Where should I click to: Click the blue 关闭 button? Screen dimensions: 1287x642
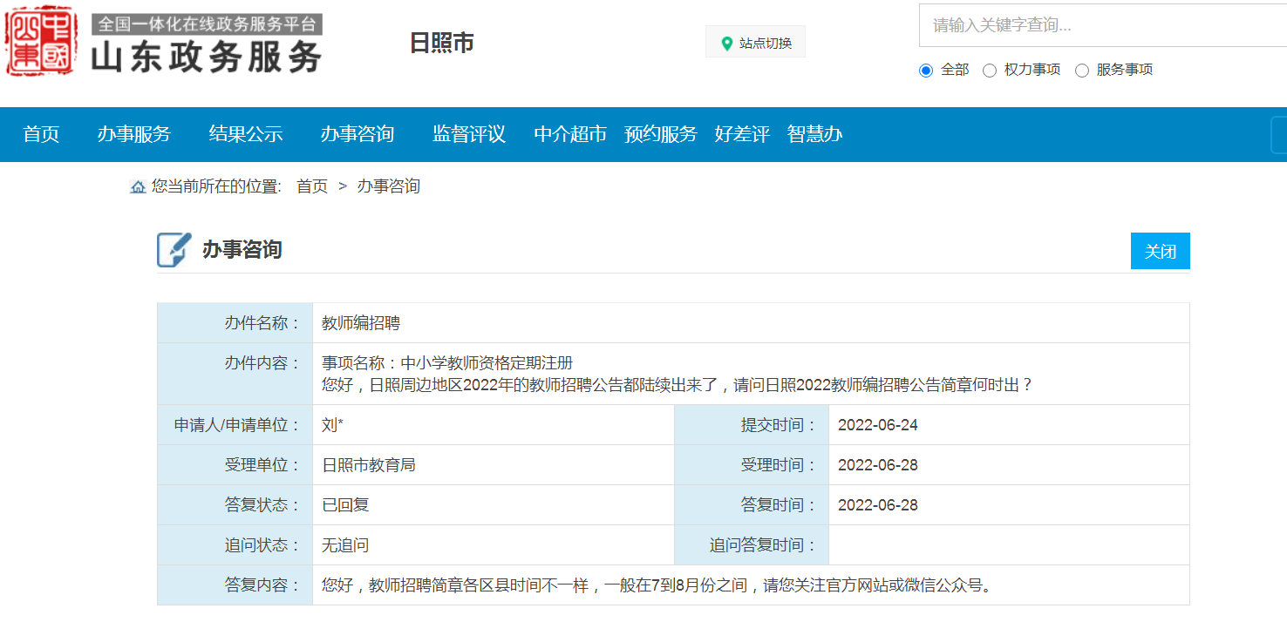1161,251
